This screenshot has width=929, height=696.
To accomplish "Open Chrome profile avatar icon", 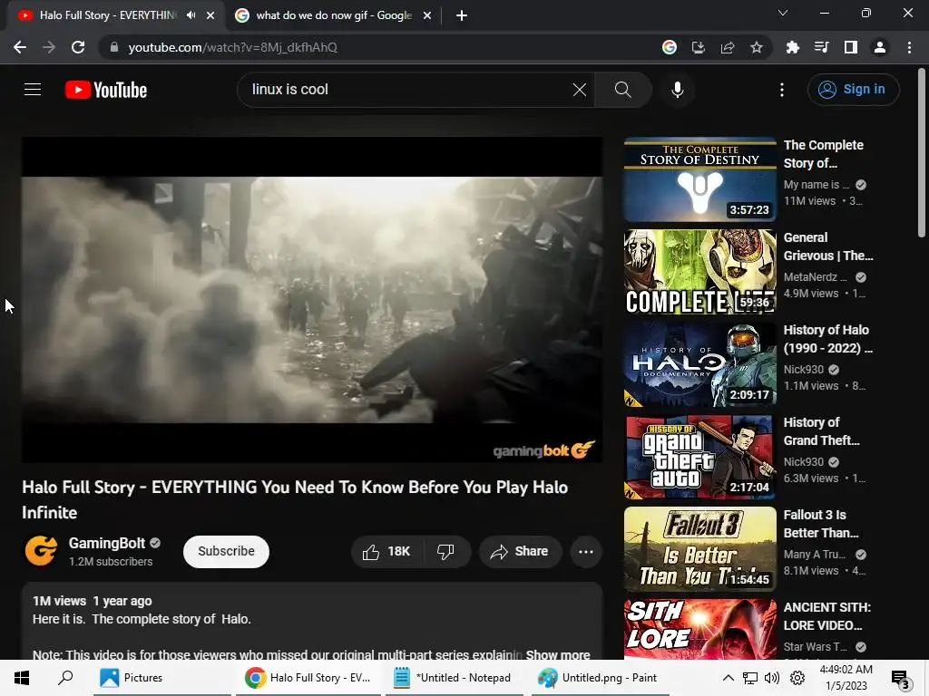I will tap(880, 47).
